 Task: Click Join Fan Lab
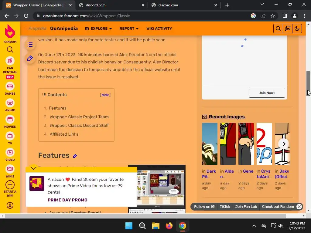coord(246,206)
